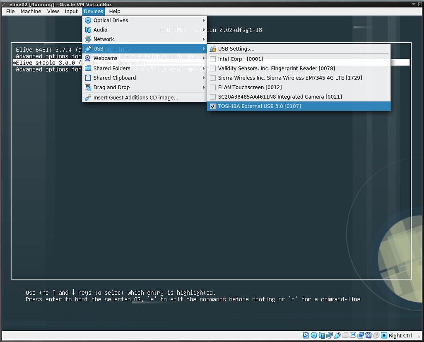Click the display icon in the status bar

[x=352, y=335]
